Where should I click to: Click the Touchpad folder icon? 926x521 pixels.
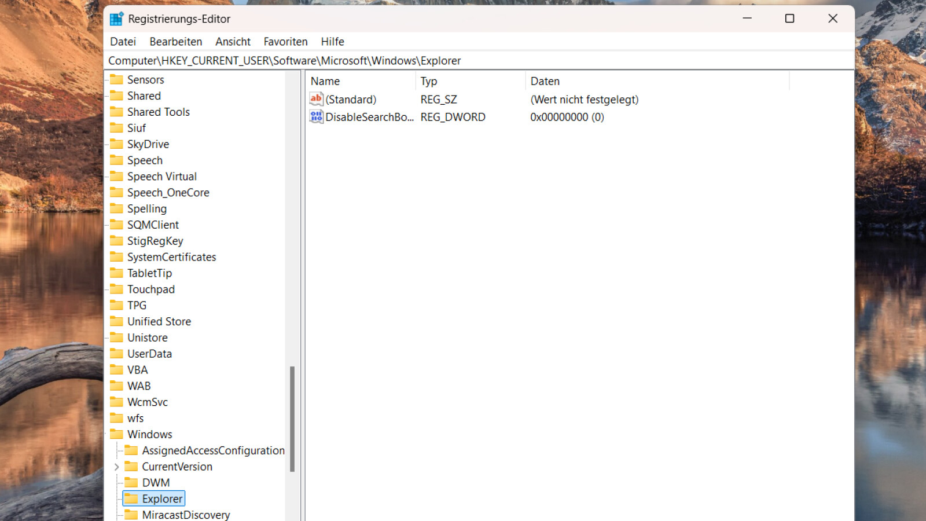pyautogui.click(x=117, y=289)
